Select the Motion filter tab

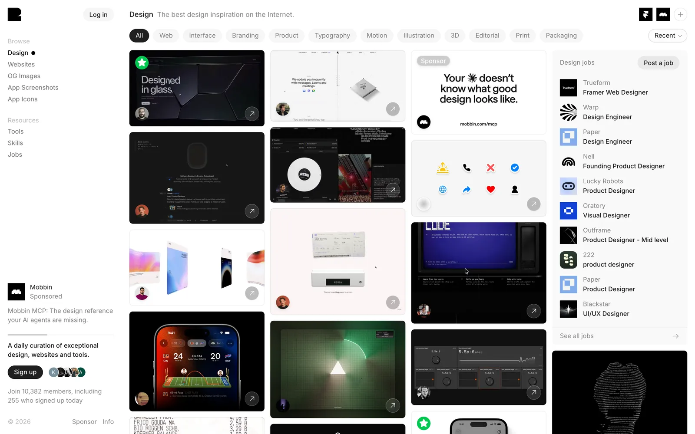click(377, 36)
